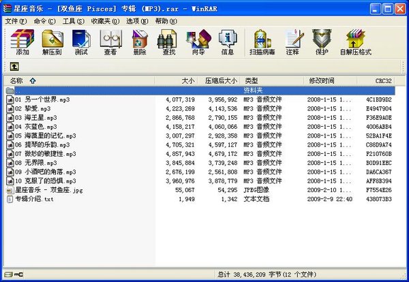Screen dimensions: 409x282
Task: Click CRC32 value 438073B3
Action: (379, 200)
